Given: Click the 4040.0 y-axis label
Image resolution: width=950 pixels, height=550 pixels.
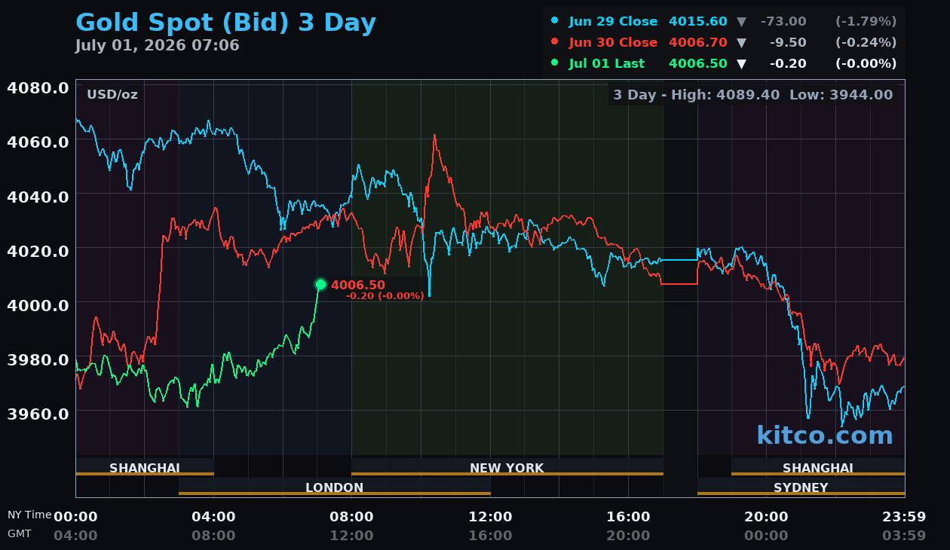Looking at the screenshot, I should coord(38,197).
